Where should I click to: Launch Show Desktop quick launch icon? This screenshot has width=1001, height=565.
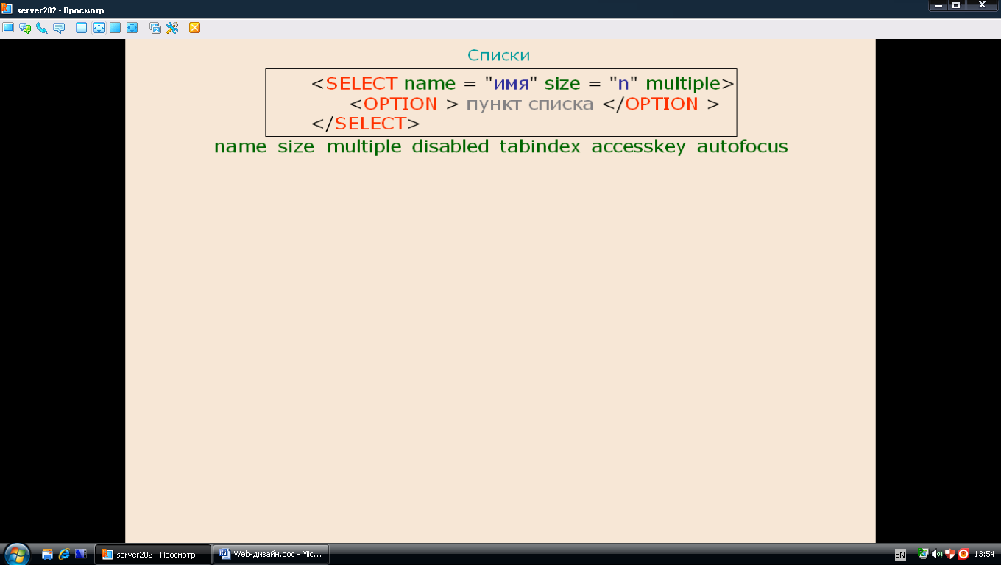click(x=48, y=554)
